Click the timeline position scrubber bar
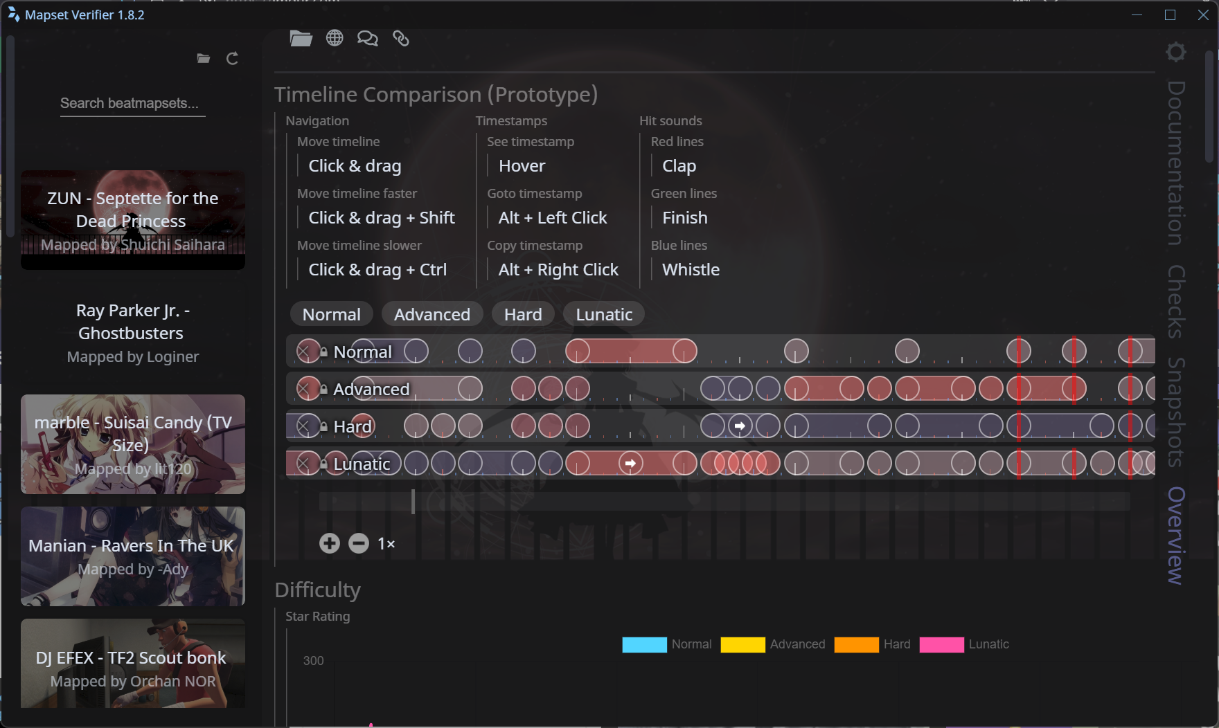This screenshot has height=728, width=1219. coord(724,502)
